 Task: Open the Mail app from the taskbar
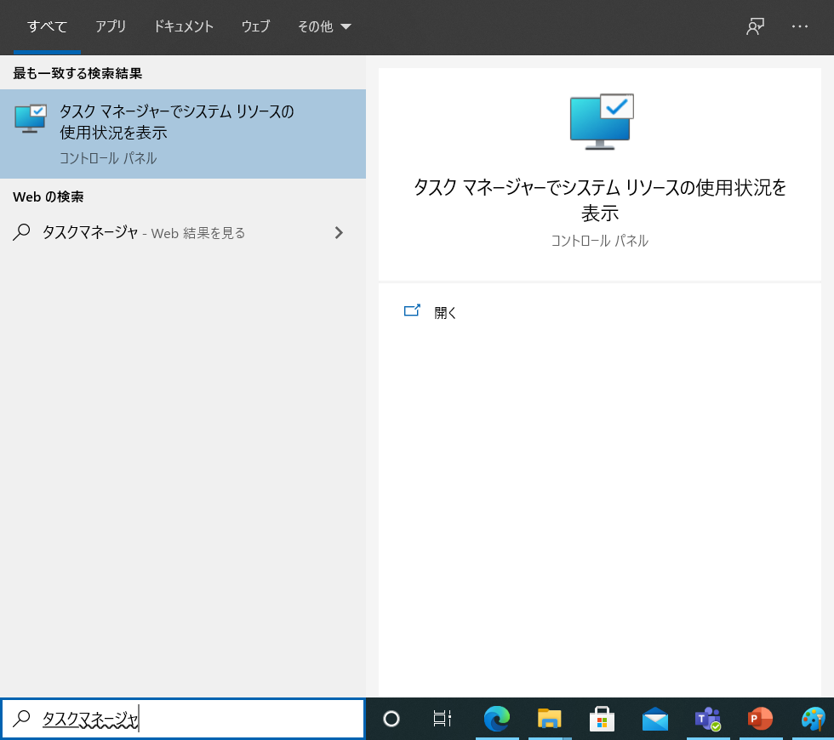[x=654, y=719]
